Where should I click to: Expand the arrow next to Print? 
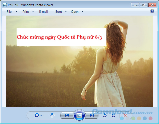tap(33, 11)
